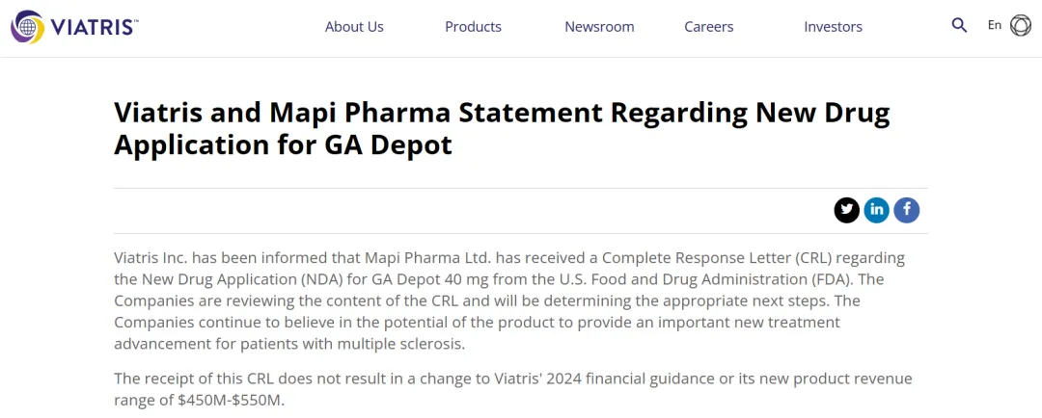
Task: Click the VIATRIS wordmark text
Action: point(95,26)
